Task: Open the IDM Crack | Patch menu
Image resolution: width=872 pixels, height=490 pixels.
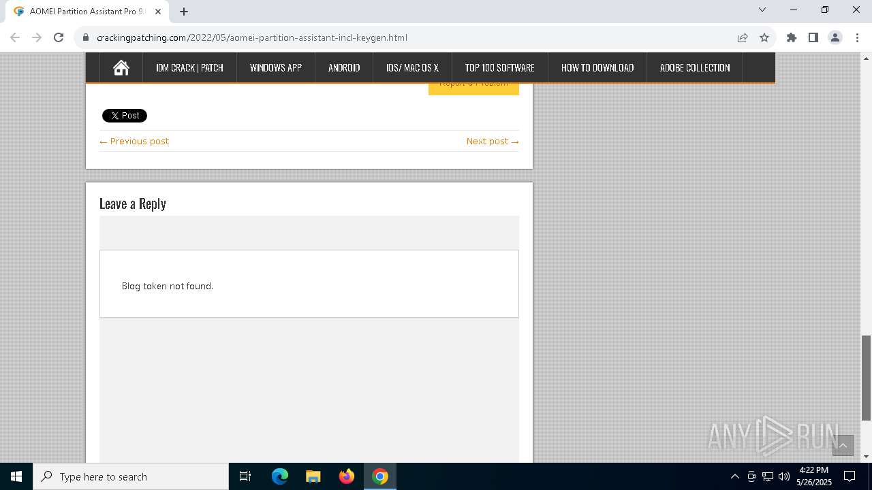Action: [x=189, y=67]
